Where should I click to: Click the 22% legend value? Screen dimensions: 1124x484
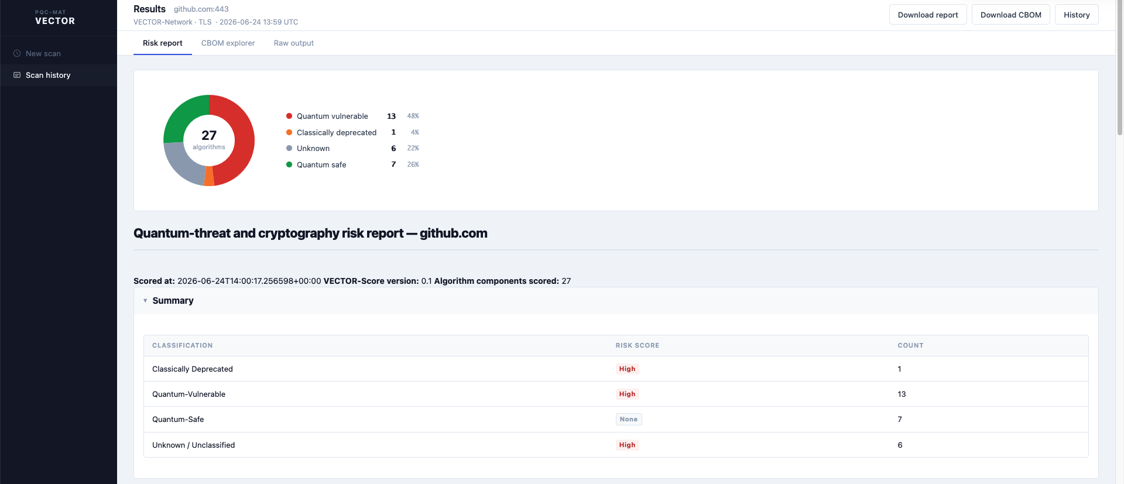pyautogui.click(x=413, y=148)
